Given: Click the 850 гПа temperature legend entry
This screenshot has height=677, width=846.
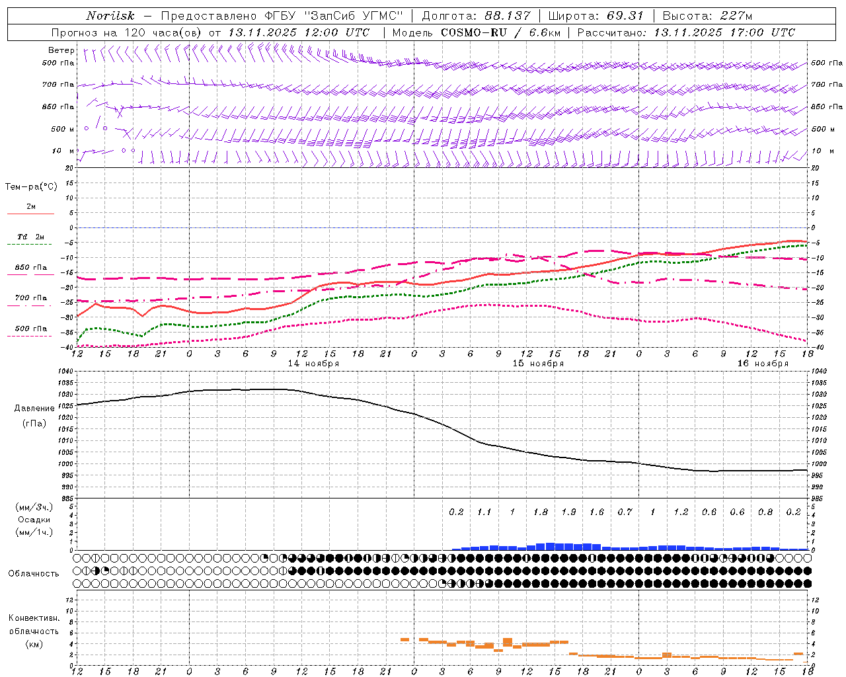Looking at the screenshot, I should (31, 268).
